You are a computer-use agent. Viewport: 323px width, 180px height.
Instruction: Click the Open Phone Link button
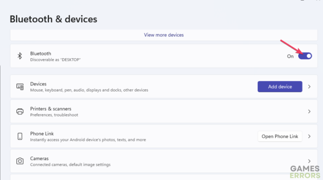coord(280,136)
